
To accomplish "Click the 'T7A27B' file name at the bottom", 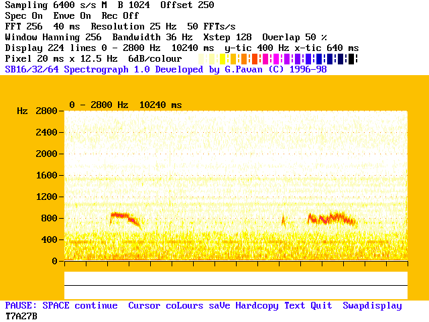I will [x=21, y=316].
